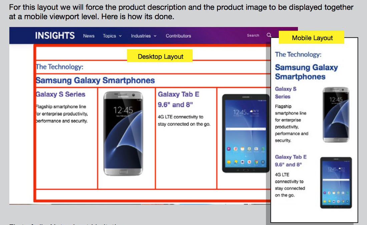Click 'Galaxy Tab E 9.6" and 8"' desktop heading
The image size is (367, 225).
(178, 99)
